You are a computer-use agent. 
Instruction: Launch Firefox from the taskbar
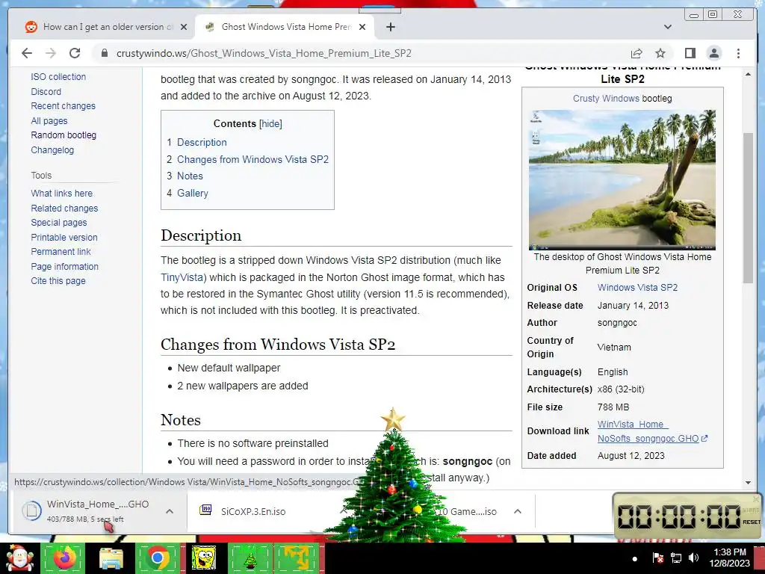click(x=64, y=558)
